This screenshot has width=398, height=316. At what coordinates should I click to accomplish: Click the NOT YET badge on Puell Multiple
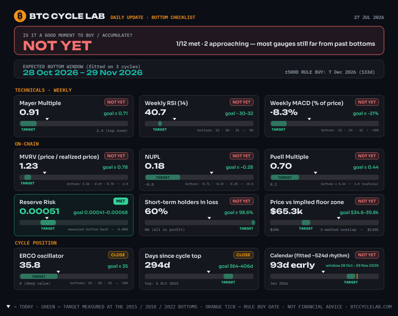point(367,156)
